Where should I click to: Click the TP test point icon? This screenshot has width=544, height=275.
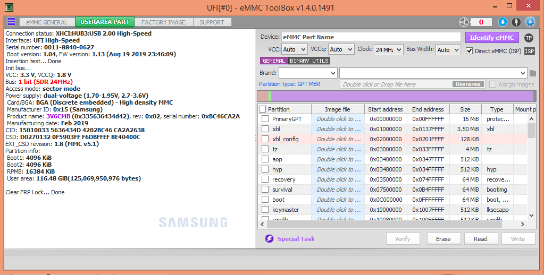pyautogui.click(x=529, y=38)
